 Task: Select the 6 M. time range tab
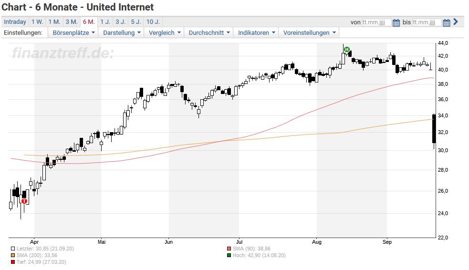click(89, 22)
